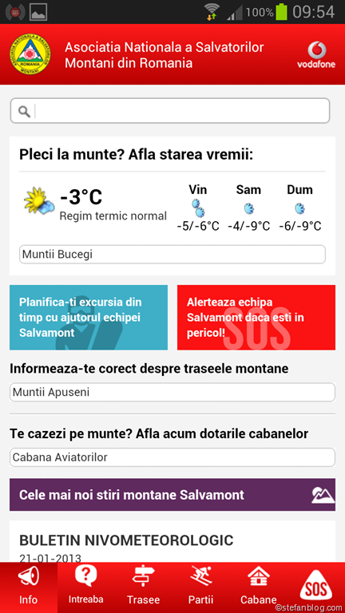
Task: Tap the Sam forecast snow icon
Action: point(249,208)
